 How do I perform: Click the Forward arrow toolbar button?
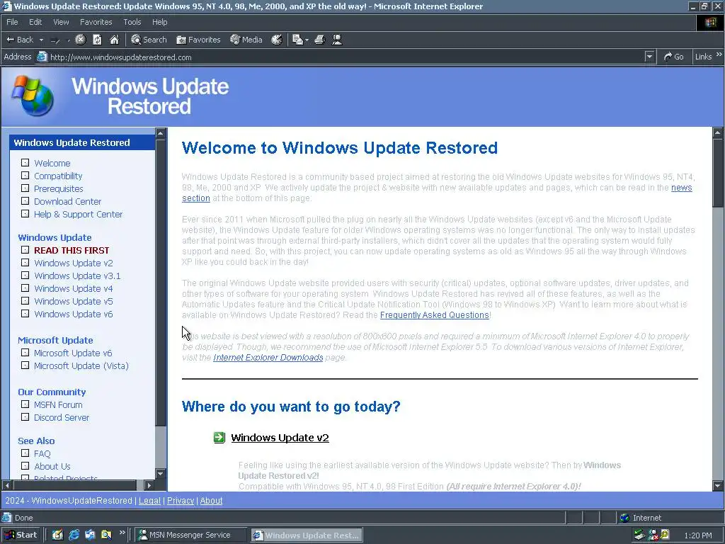pos(55,40)
